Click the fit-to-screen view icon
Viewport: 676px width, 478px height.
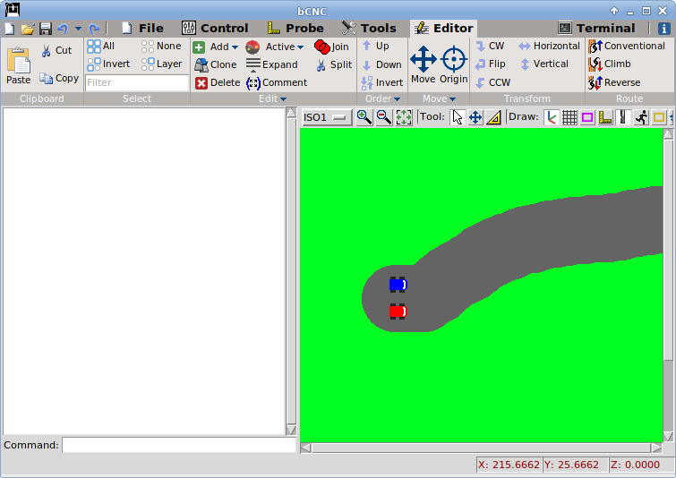pos(404,117)
